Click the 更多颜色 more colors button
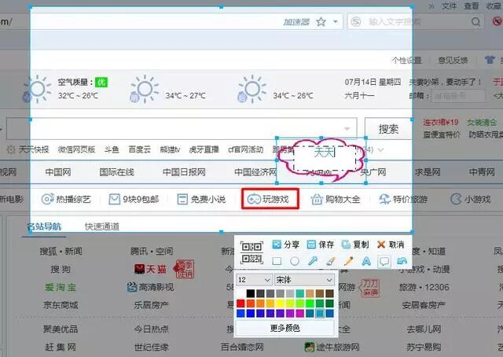This screenshot has width=503, height=357. click(285, 328)
